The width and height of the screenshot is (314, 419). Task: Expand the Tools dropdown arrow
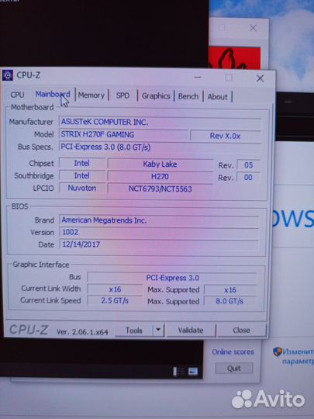click(158, 330)
